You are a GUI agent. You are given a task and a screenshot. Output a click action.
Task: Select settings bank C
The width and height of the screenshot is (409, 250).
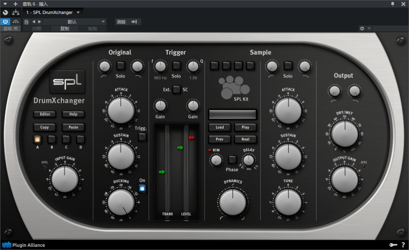[x=66, y=139]
